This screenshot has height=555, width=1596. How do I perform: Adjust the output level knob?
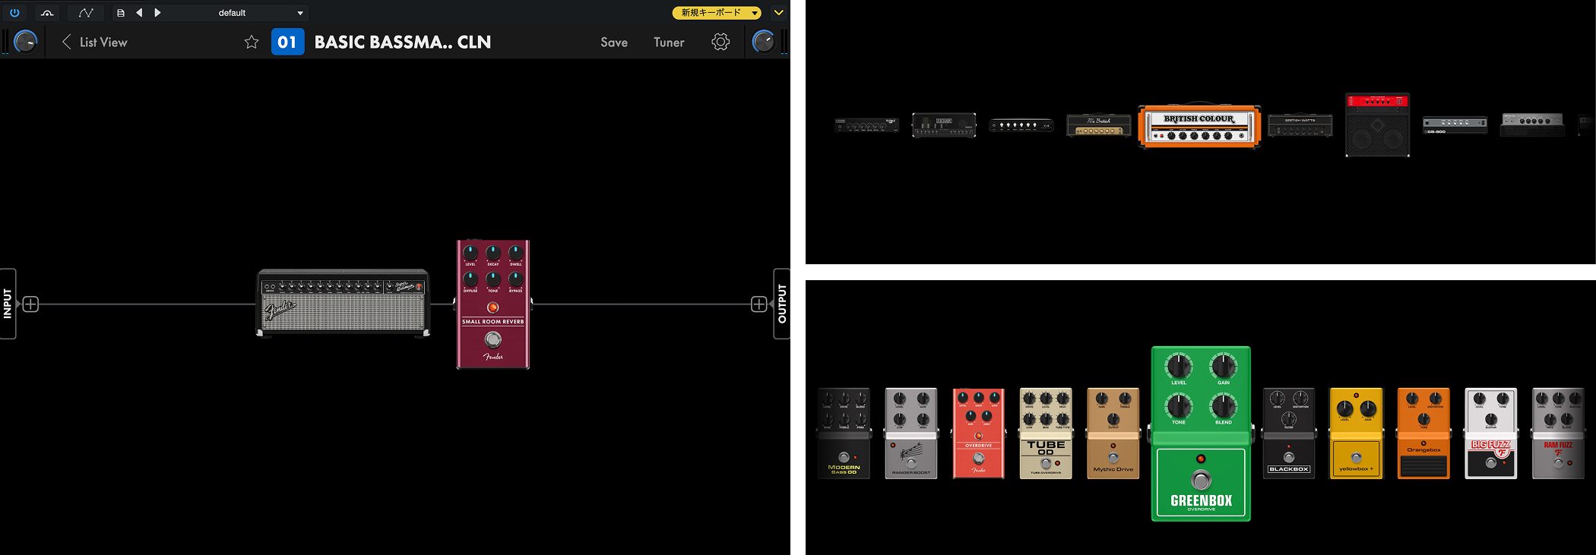point(763,42)
